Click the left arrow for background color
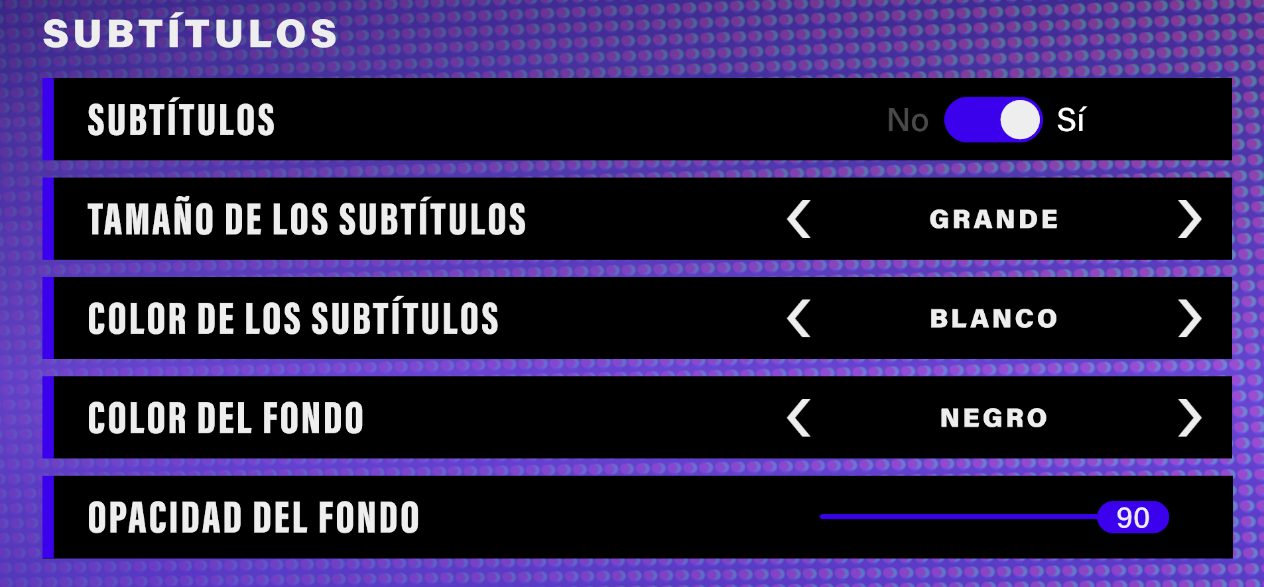This screenshot has width=1264, height=587. click(800, 417)
